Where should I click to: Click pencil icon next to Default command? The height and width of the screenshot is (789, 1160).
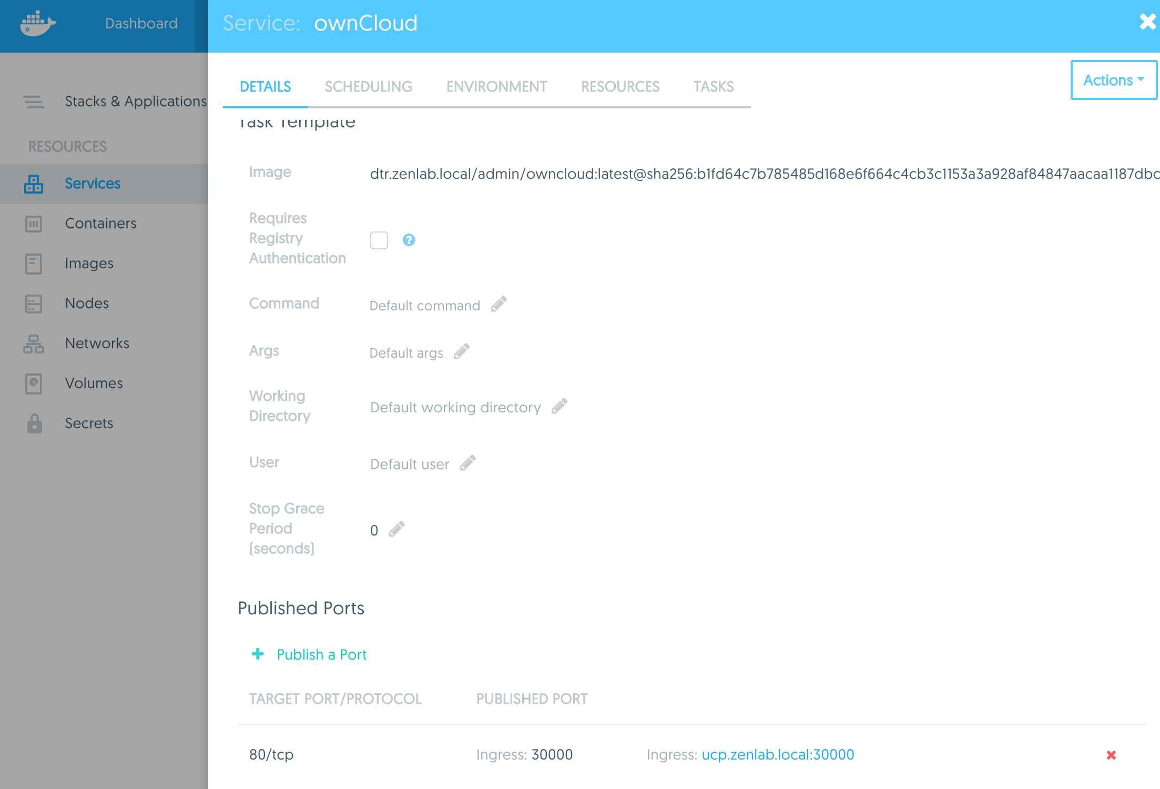coord(498,304)
